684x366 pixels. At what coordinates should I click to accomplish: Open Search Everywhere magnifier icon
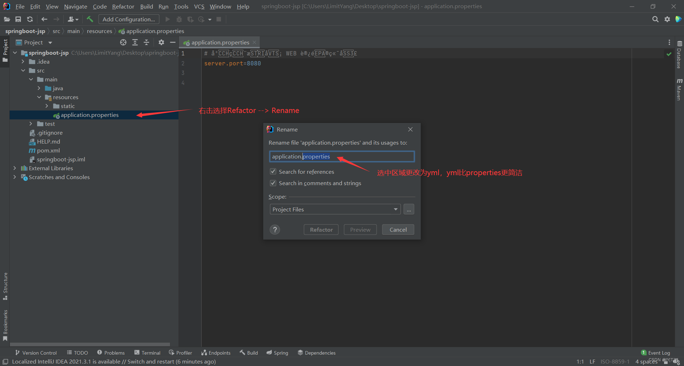[655, 19]
